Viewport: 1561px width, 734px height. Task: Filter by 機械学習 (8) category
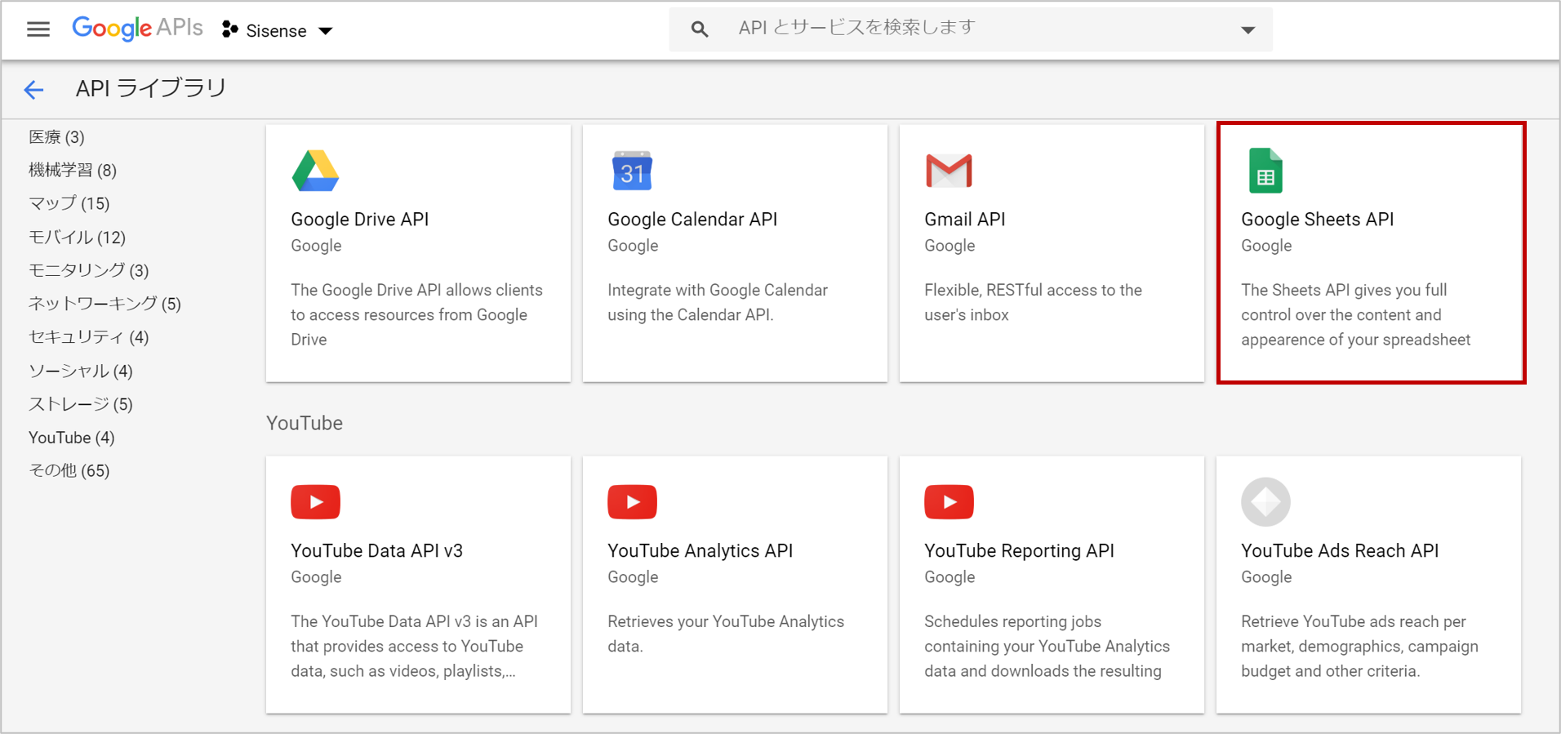click(73, 170)
